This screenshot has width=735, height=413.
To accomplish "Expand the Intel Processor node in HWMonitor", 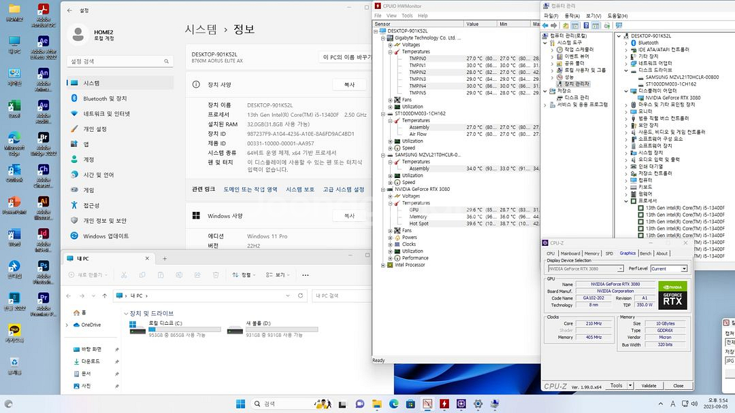I will [383, 265].
